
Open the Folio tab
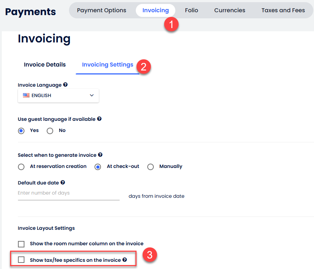pyautogui.click(x=191, y=10)
